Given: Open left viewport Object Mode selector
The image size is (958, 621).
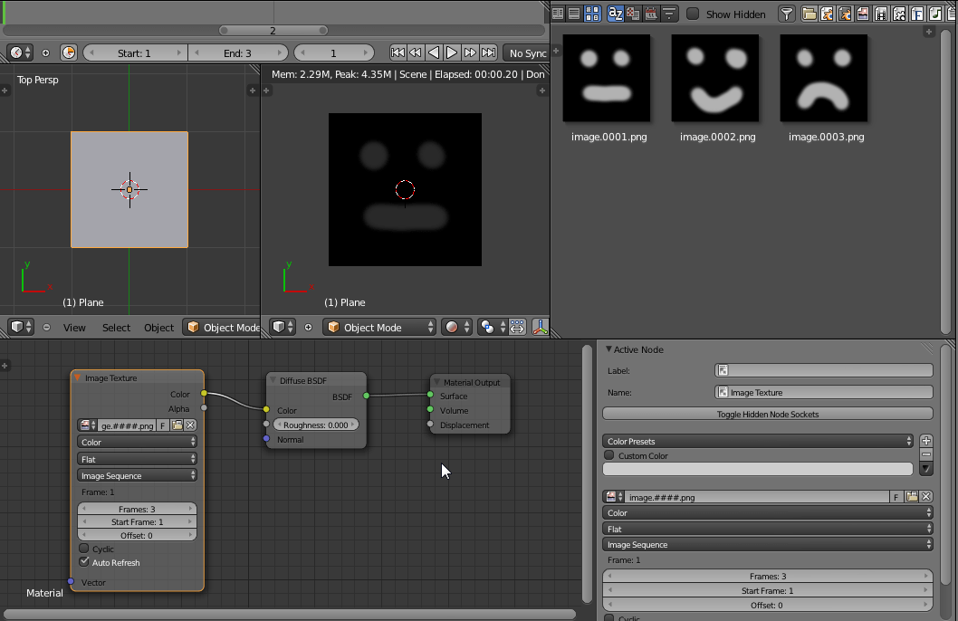Looking at the screenshot, I should pos(222,328).
